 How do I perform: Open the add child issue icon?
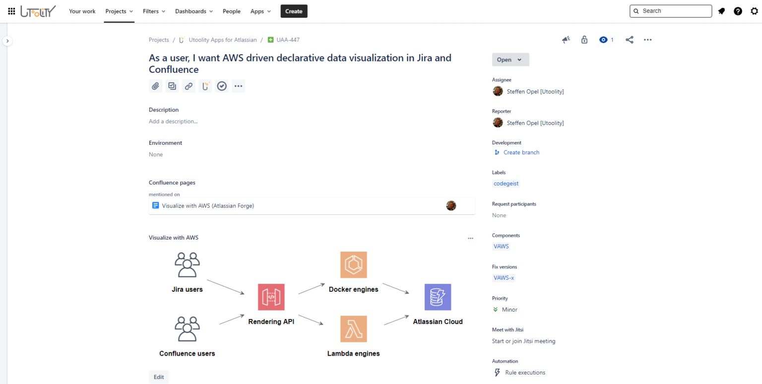172,86
